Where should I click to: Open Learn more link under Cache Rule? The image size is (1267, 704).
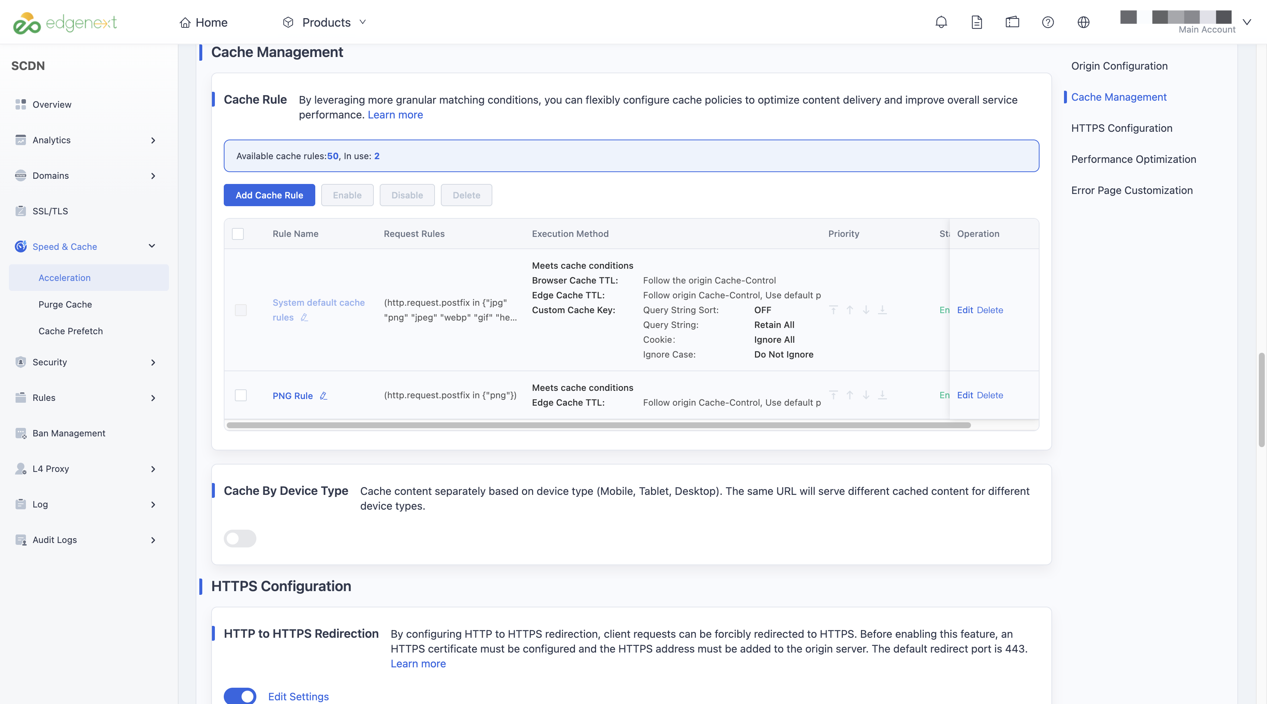click(395, 114)
